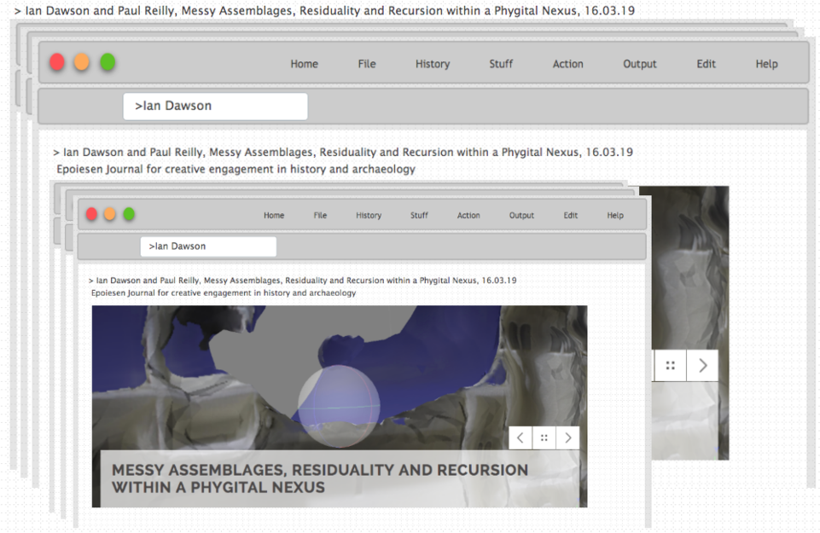Open Help menu in the inner window
The width and height of the screenshot is (820, 533).
(x=615, y=215)
